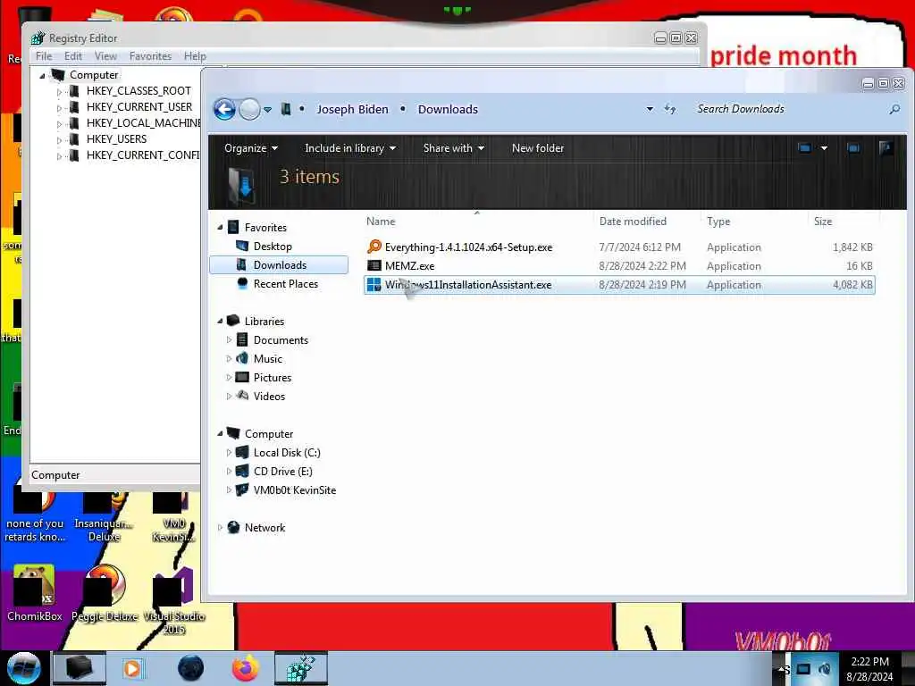Open the address bar history dropdown
The image size is (915, 686).
(650, 109)
